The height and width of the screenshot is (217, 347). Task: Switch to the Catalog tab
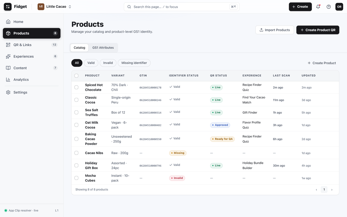(x=79, y=47)
